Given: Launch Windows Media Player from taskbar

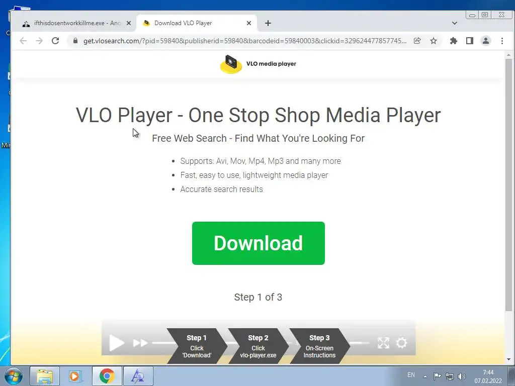Looking at the screenshot, I should [x=75, y=376].
